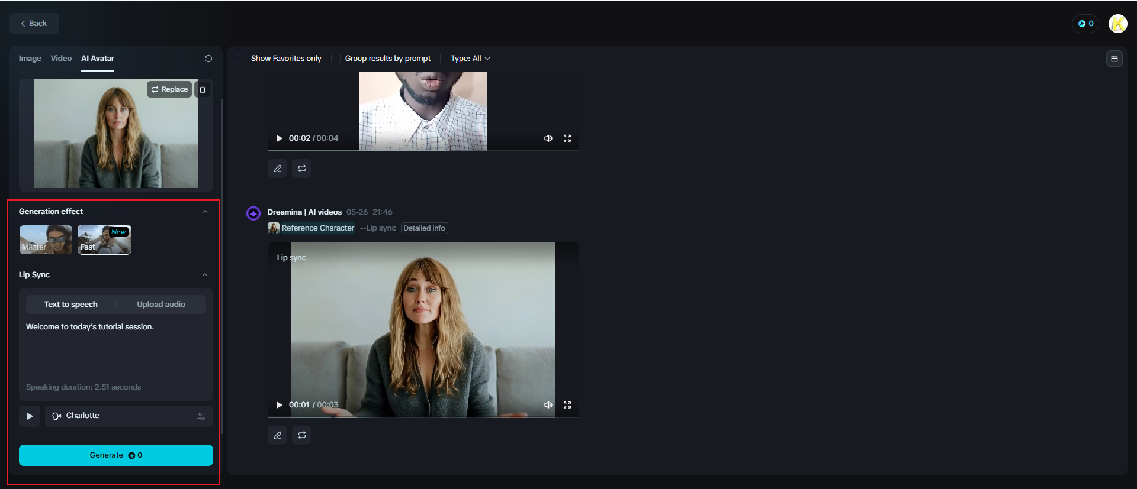Select the Master generation effect
Image resolution: width=1137 pixels, height=489 pixels.
46,239
